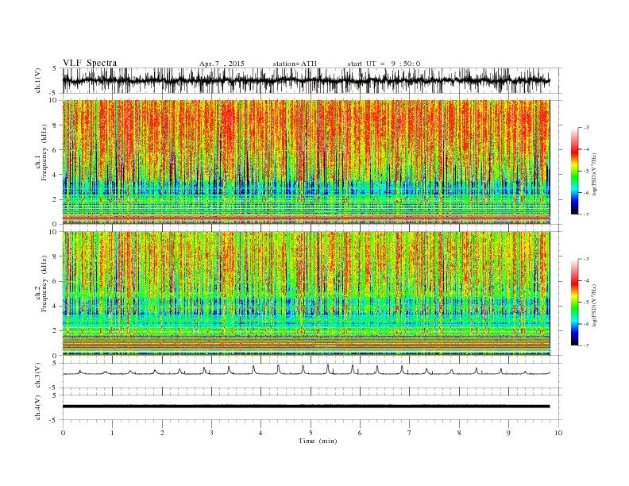Click the "station=ATH" header label
Image resolution: width=629 pixels, height=486 pixels.
(295, 64)
